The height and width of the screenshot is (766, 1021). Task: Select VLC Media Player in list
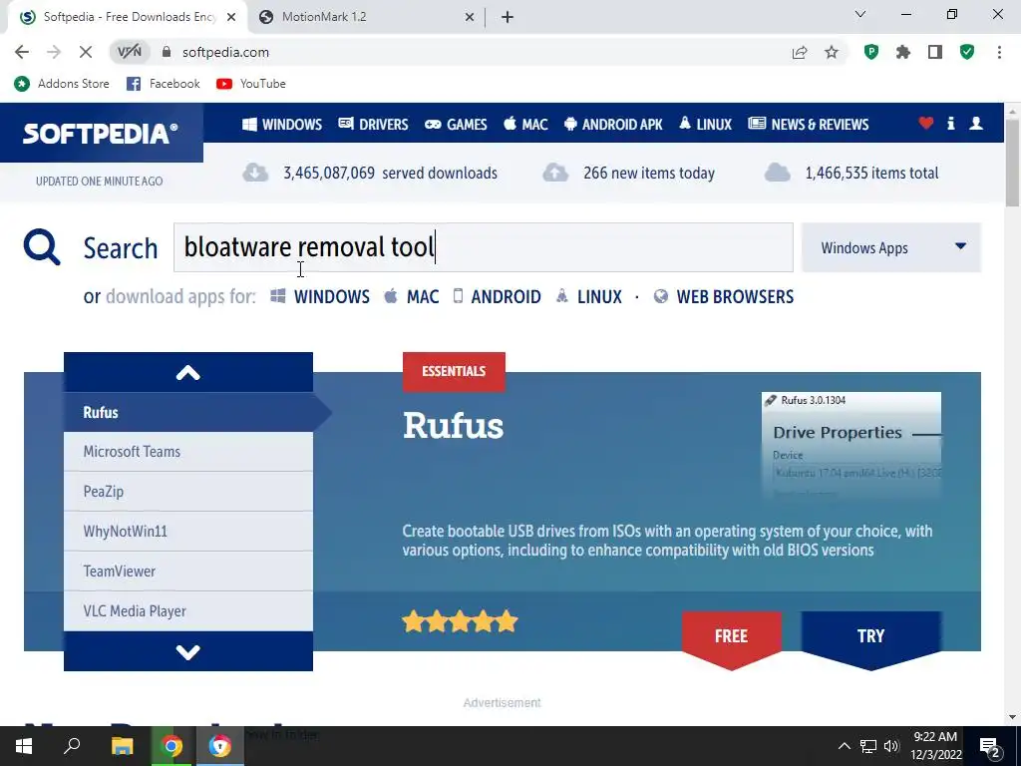[x=188, y=611]
